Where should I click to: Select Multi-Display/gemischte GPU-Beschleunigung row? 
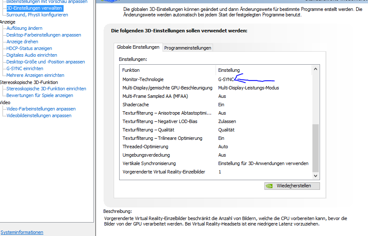pos(216,88)
